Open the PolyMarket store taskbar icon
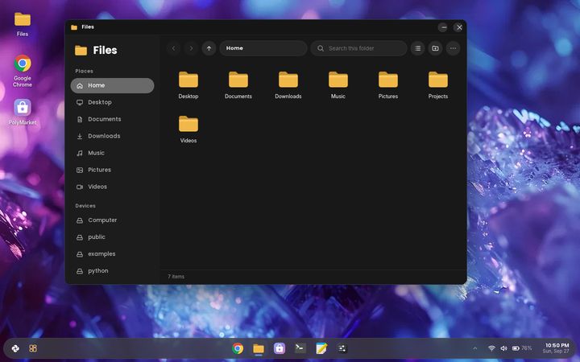Screen dimensions: 580x362 point(280,348)
